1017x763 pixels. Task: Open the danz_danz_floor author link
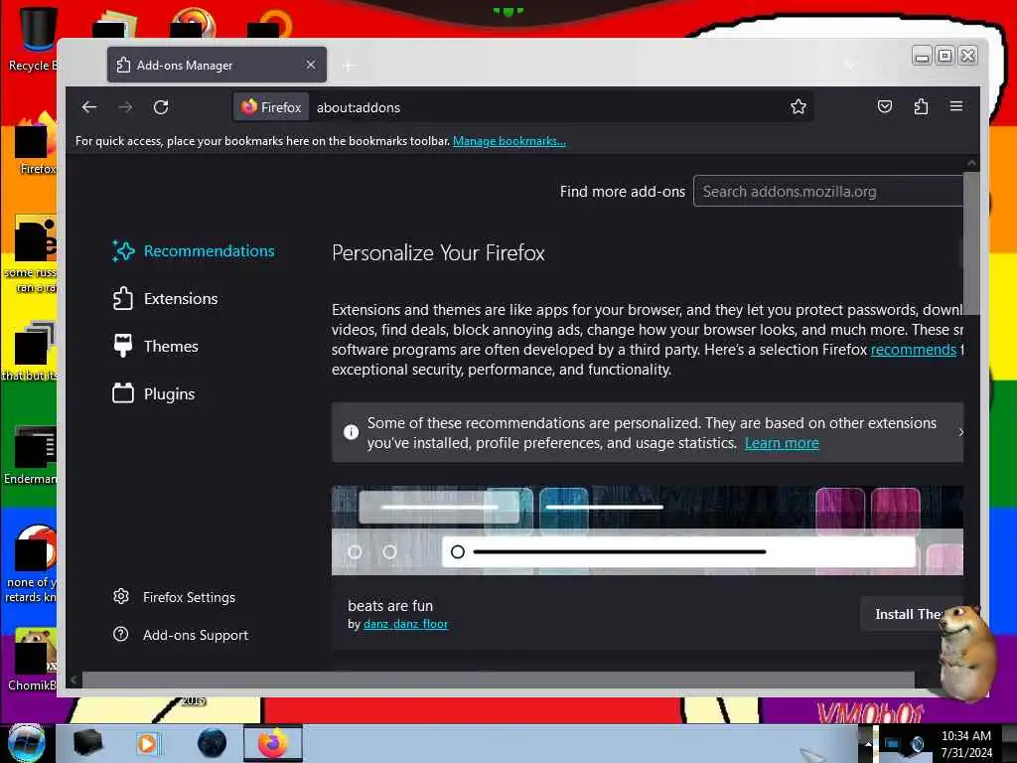[405, 624]
